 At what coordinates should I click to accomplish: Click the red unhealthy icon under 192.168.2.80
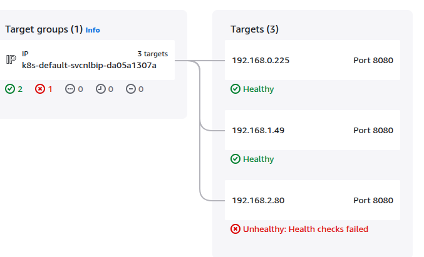pos(235,229)
